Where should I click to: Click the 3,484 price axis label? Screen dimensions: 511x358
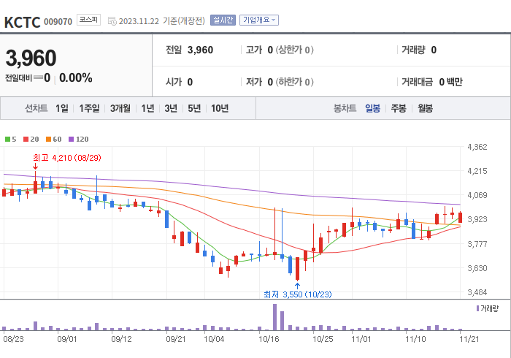477,292
